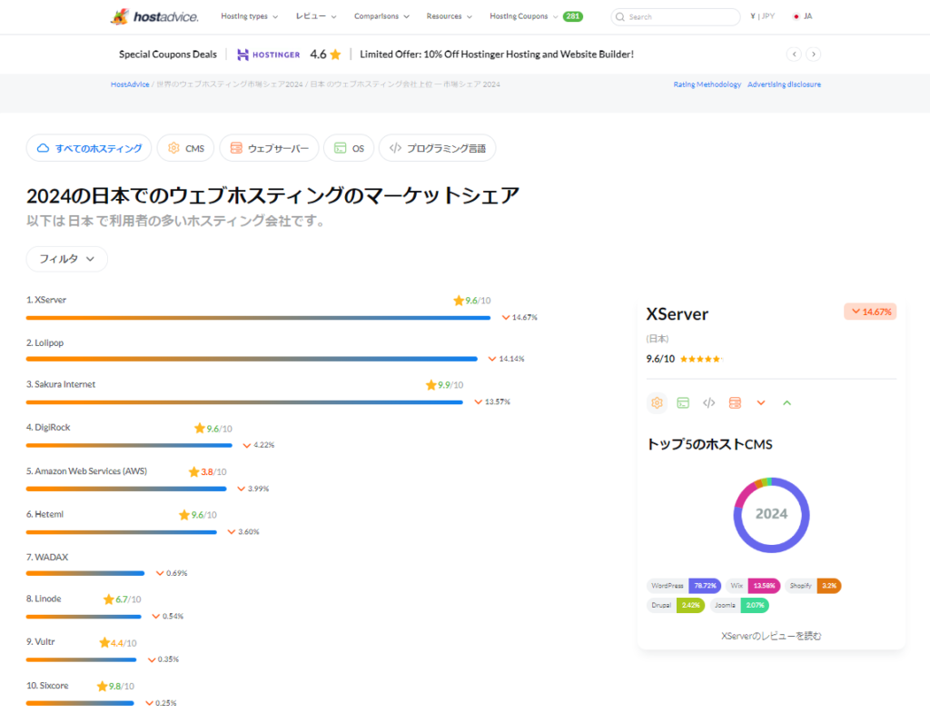The height and width of the screenshot is (713, 930).
Task: Open the HostAdvice breadcrumb link
Action: [130, 84]
